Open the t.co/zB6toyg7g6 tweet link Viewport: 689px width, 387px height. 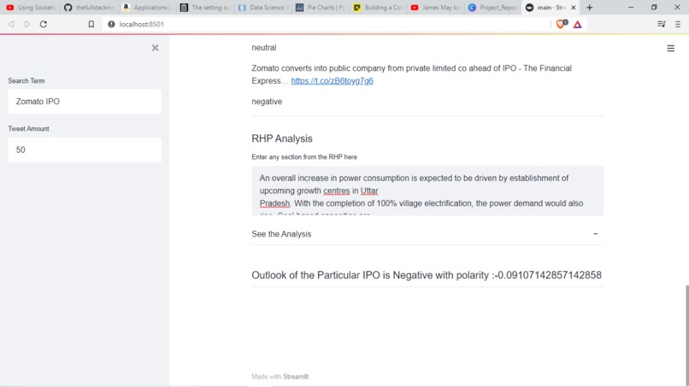(332, 81)
